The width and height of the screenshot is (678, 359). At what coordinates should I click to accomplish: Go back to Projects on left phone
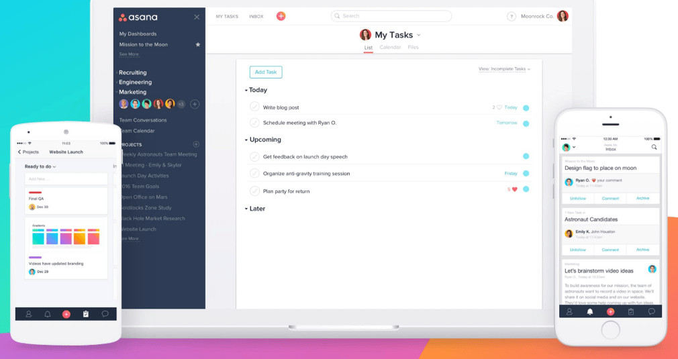click(x=28, y=152)
